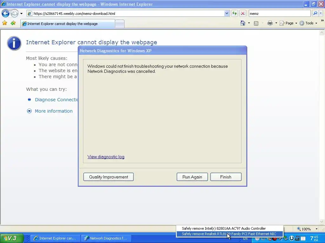Image resolution: width=325 pixels, height=243 pixels.
Task: Click the page vertical scrollbar up arrow
Action: [322, 33]
